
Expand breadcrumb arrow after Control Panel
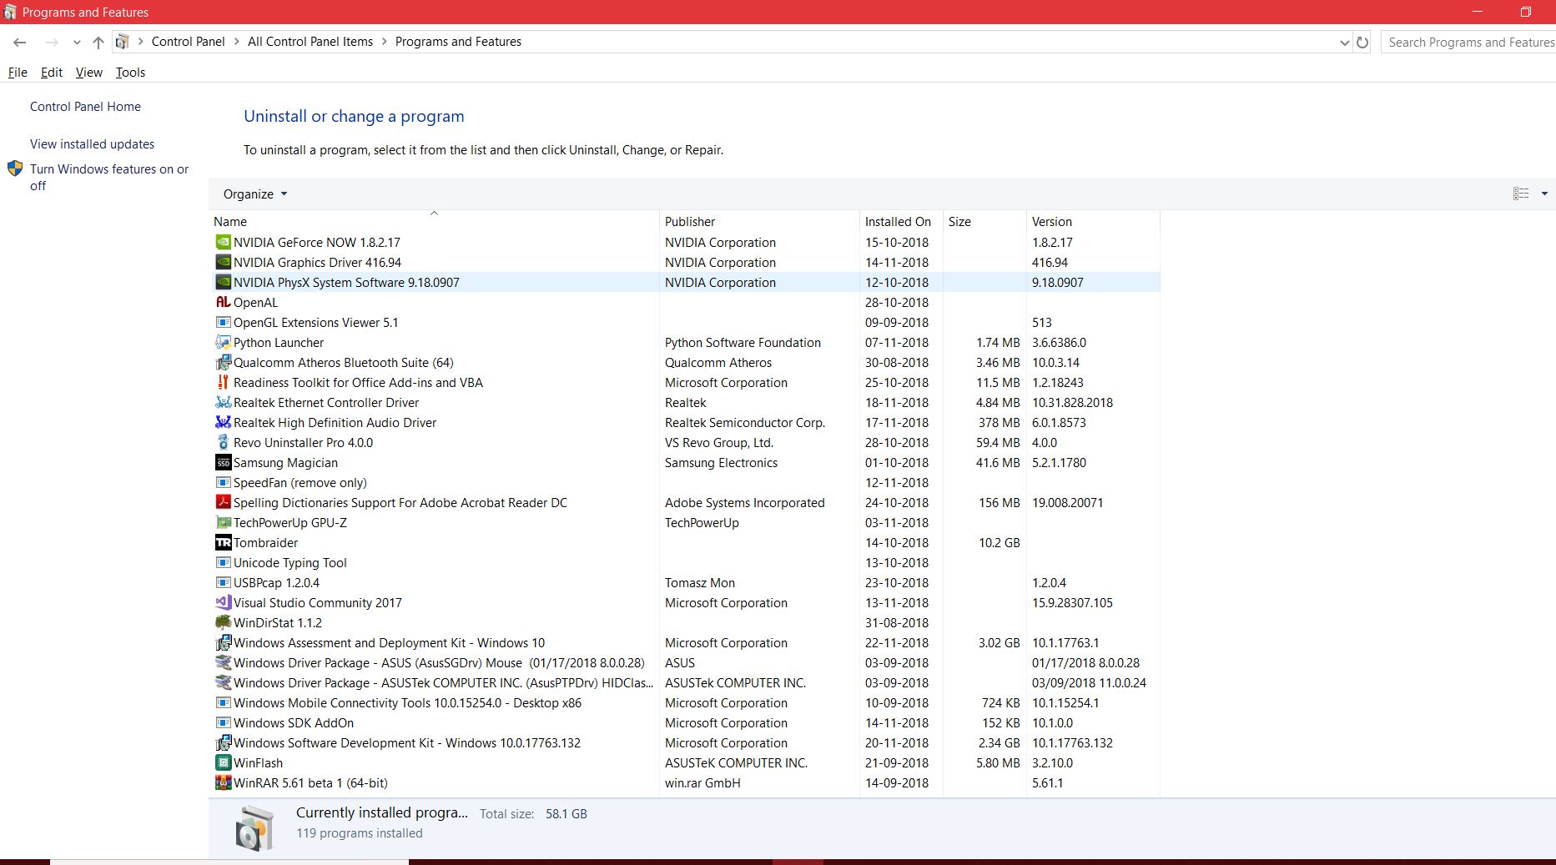[x=236, y=42]
